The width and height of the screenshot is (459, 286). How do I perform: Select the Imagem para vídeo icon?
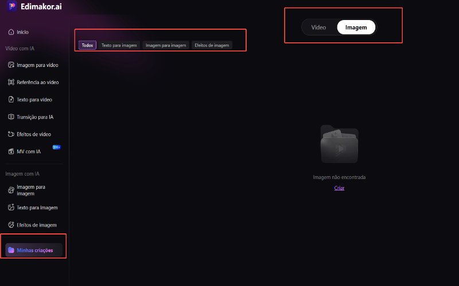[x=11, y=65]
